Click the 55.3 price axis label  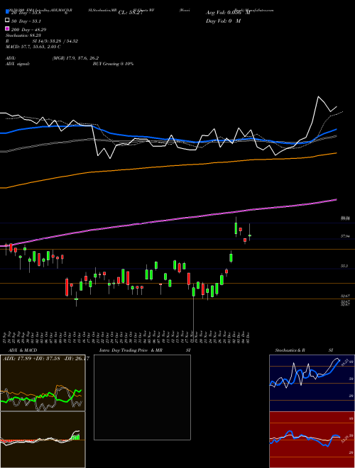click(x=344, y=266)
